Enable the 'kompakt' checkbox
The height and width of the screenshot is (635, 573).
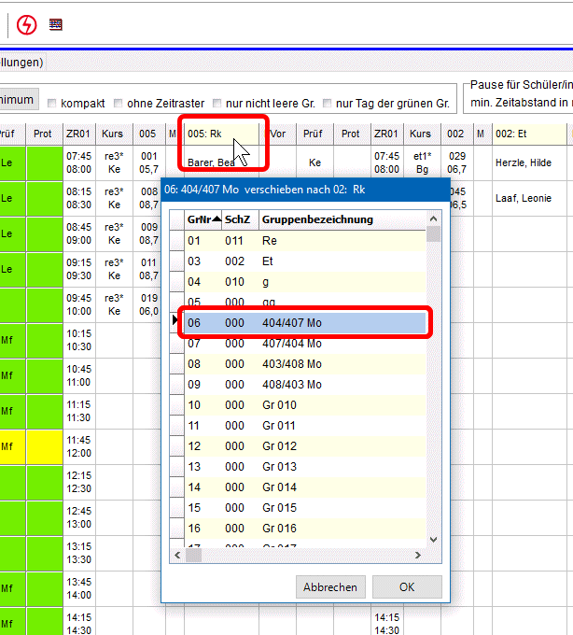(x=52, y=103)
